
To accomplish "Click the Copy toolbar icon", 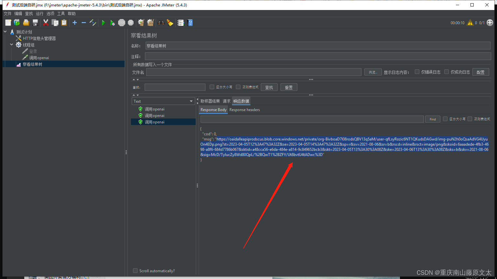I will click(x=55, y=23).
